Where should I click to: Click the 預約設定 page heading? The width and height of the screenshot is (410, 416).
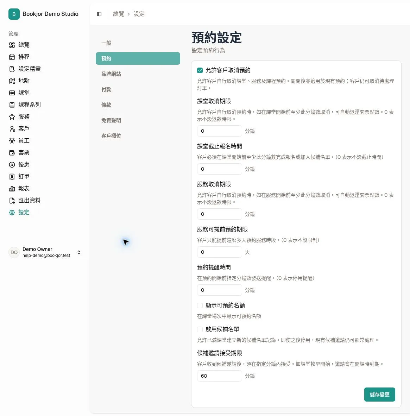(x=216, y=38)
